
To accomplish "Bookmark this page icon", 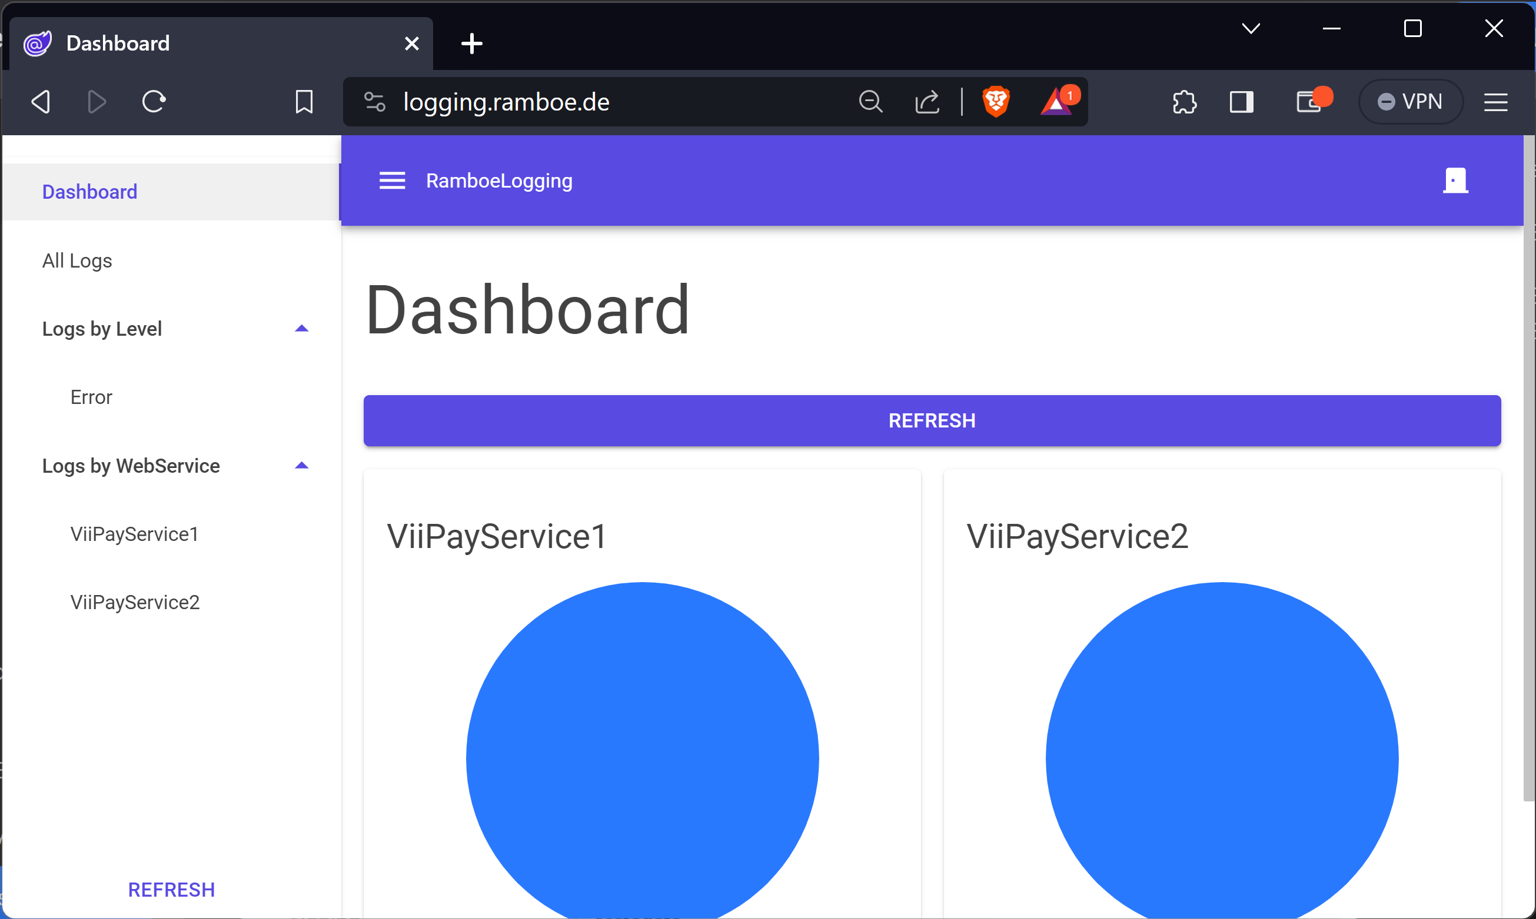I will click(304, 102).
